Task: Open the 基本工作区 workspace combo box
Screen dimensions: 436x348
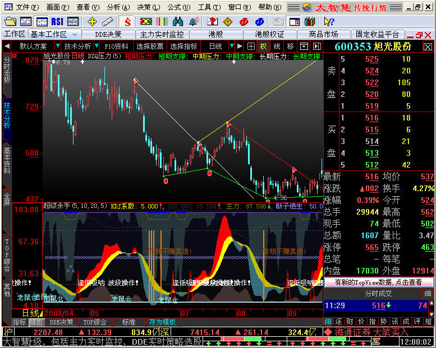Action: [54, 34]
